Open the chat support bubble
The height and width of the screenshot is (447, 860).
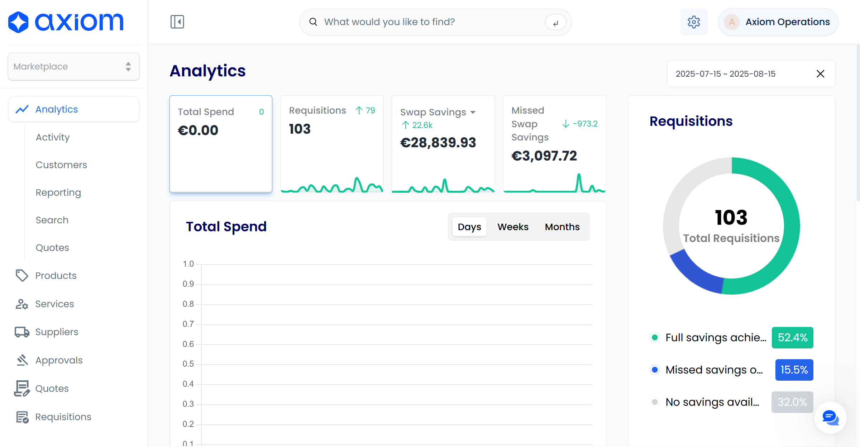(x=830, y=418)
